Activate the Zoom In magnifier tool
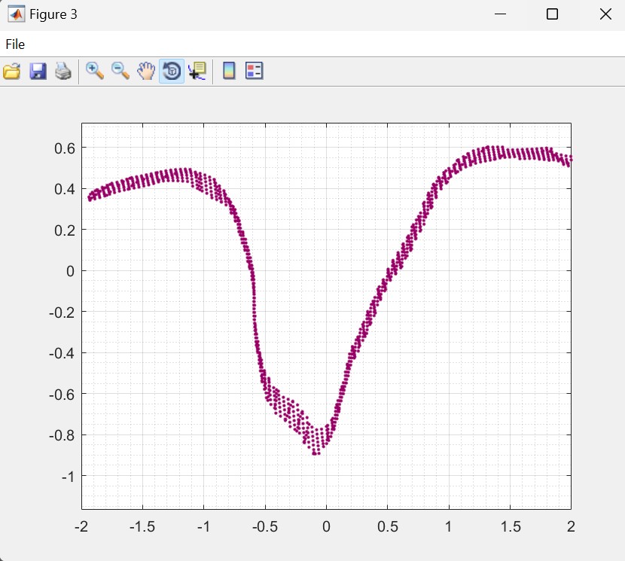Viewport: 625px width, 561px height. tap(95, 72)
